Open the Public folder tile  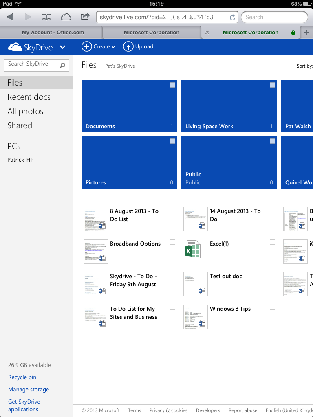pos(229,162)
